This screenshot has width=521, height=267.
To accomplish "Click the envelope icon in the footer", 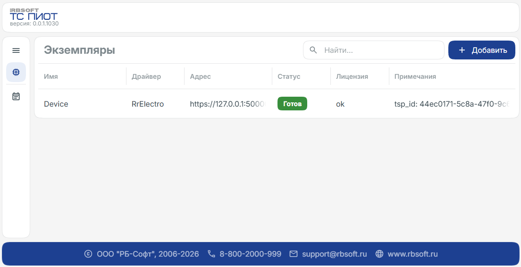I will pyautogui.click(x=294, y=254).
